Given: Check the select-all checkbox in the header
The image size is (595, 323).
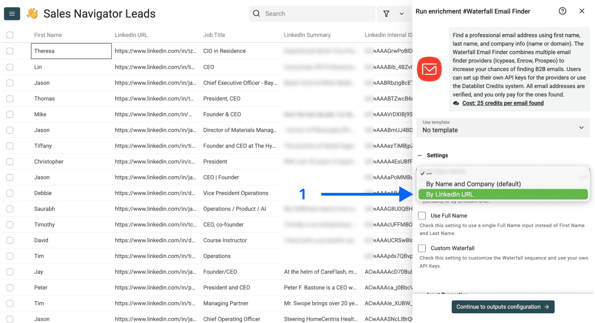Looking at the screenshot, I should tap(10, 35).
